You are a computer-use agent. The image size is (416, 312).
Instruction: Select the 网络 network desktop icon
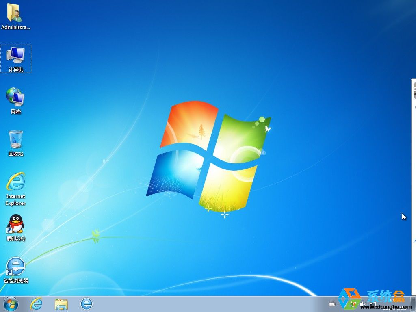pyautogui.click(x=16, y=101)
